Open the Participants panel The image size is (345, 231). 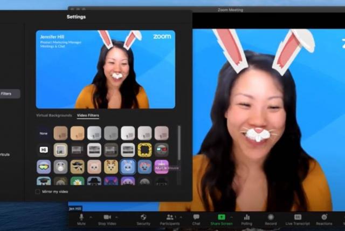point(170,219)
